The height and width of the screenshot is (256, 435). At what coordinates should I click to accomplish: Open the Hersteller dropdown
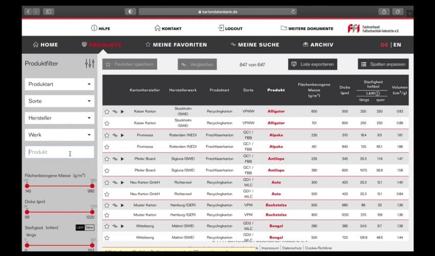point(60,118)
